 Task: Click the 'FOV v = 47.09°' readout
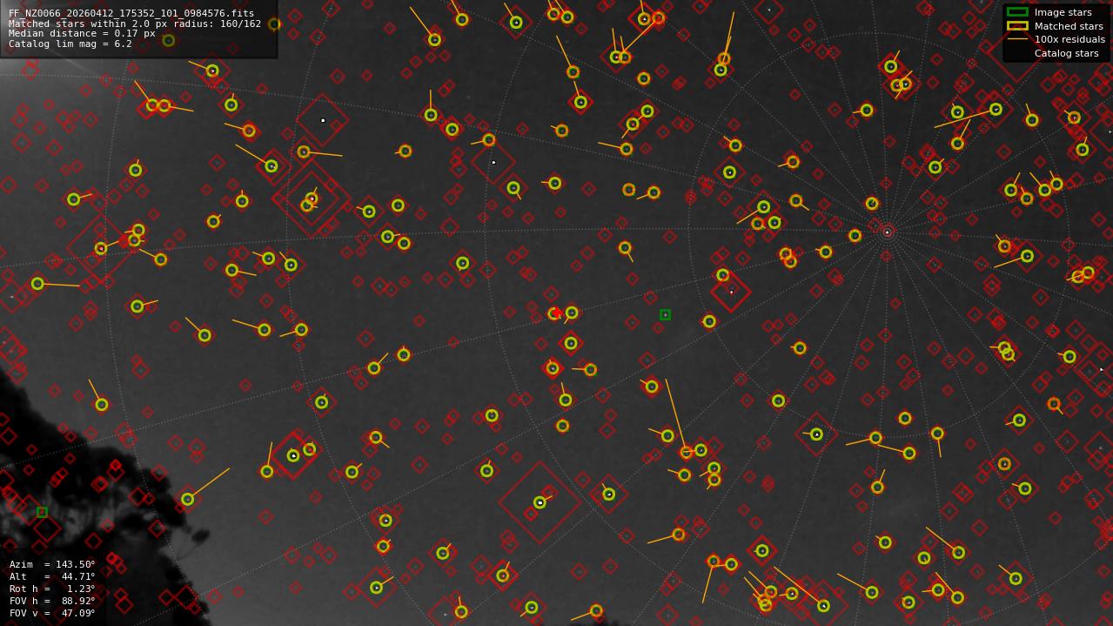[52, 613]
